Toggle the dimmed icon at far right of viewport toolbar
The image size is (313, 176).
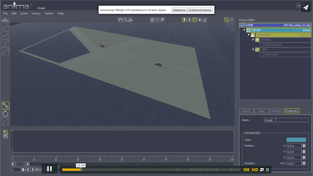click(x=232, y=20)
